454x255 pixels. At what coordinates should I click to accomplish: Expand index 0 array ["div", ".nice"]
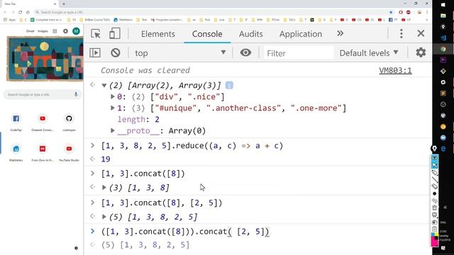pos(113,96)
